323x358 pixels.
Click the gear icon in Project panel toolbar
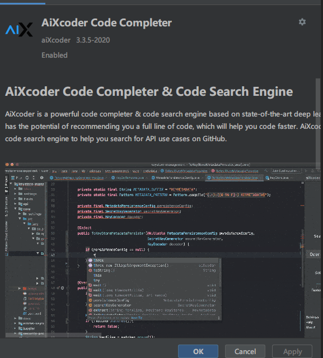[x=41, y=178]
